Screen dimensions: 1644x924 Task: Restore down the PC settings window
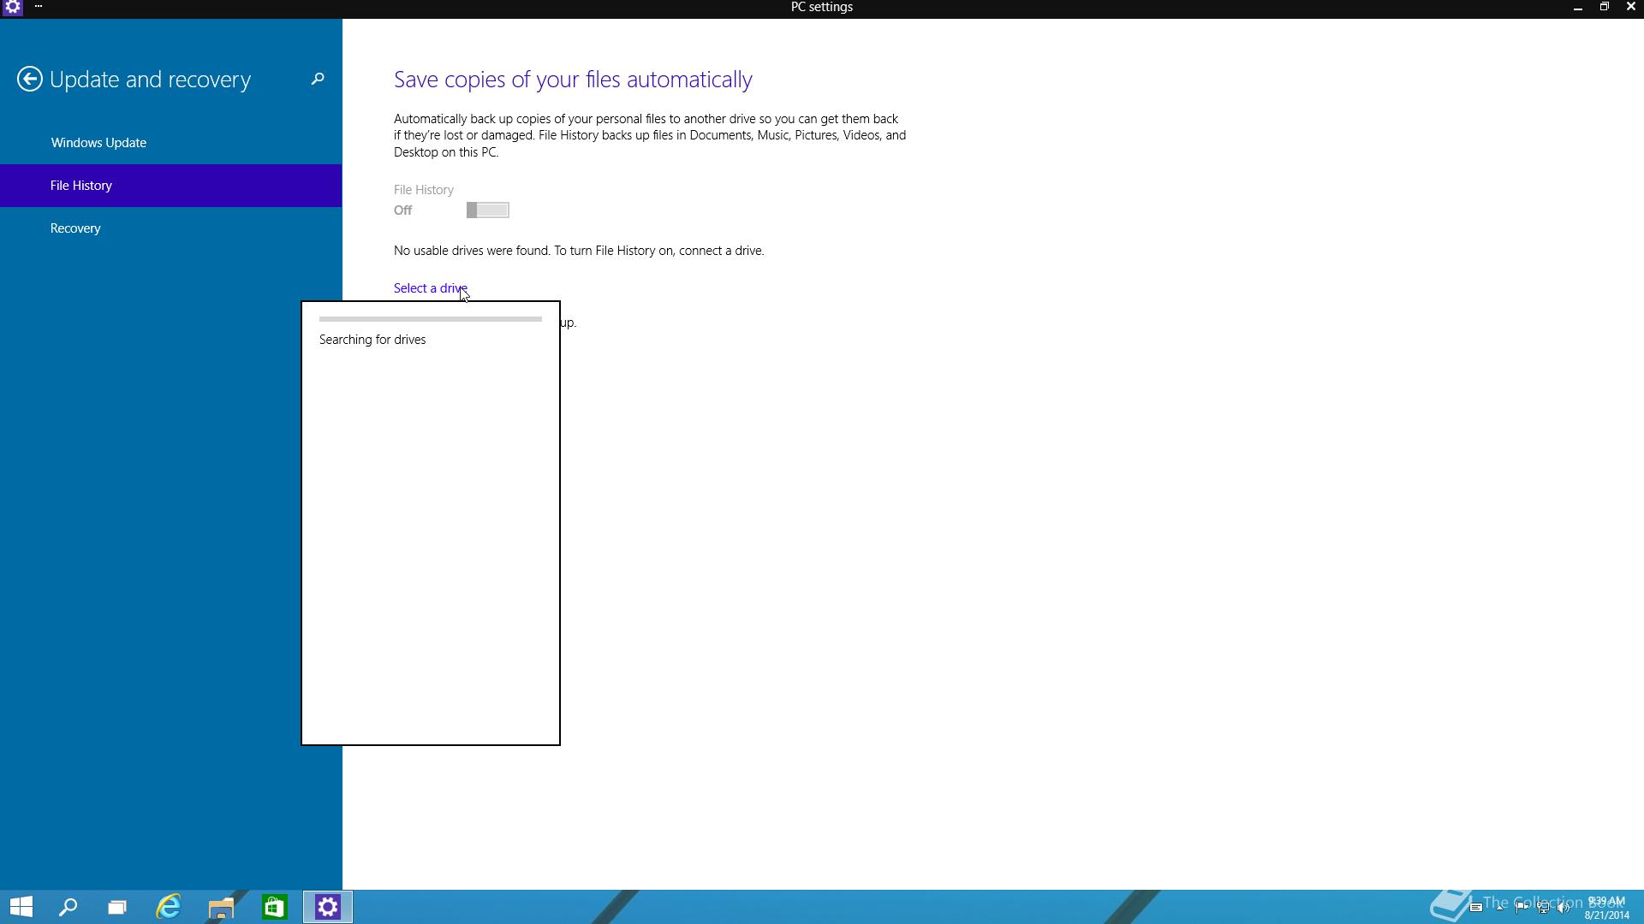pyautogui.click(x=1604, y=7)
